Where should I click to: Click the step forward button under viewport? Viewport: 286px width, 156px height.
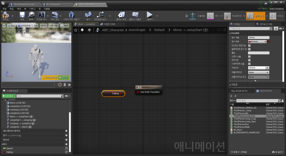(x=70, y=85)
